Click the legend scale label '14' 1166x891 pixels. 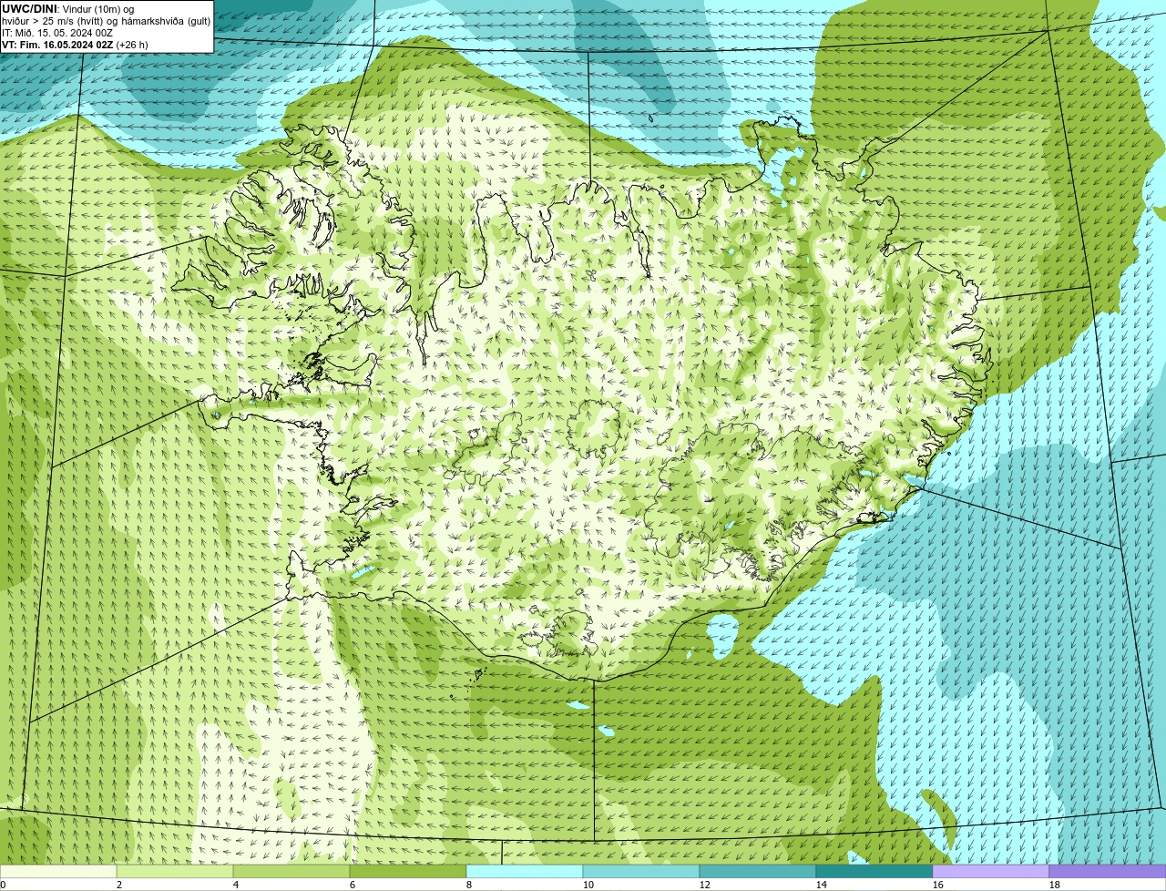(822, 885)
